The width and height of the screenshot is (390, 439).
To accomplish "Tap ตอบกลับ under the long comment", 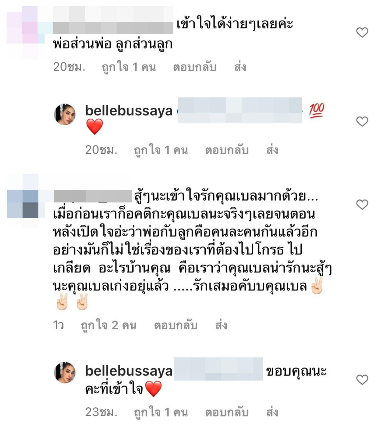I will tap(176, 325).
